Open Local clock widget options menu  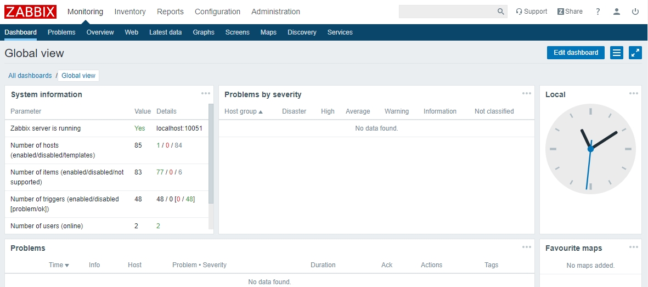[x=634, y=93]
